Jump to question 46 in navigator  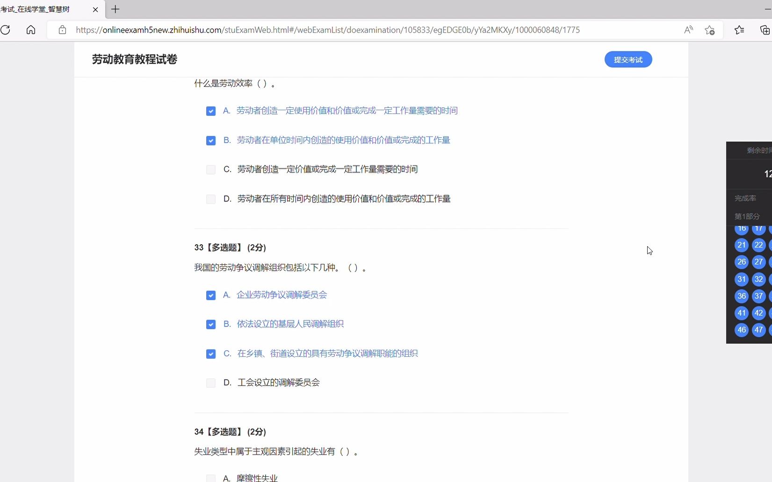(x=742, y=330)
